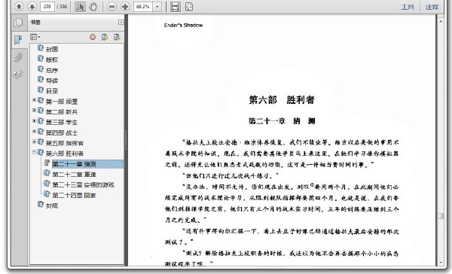Screen dimensions: 452x274
Task: Open the 封底 bookmark
Action: (52, 205)
